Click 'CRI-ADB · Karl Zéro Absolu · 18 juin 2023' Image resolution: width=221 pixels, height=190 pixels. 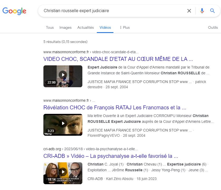point(122,179)
